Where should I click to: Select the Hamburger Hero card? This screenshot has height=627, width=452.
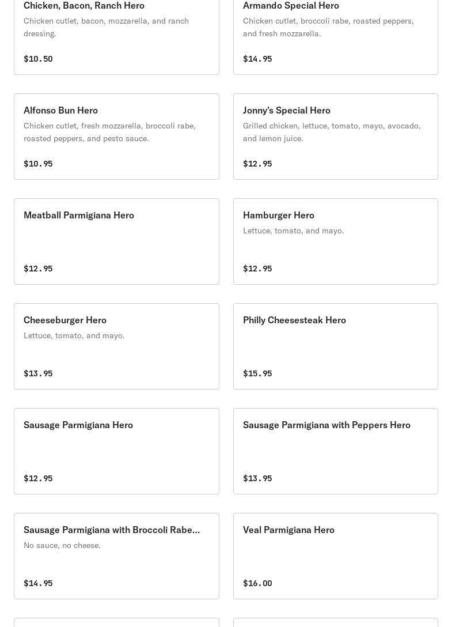point(279,215)
